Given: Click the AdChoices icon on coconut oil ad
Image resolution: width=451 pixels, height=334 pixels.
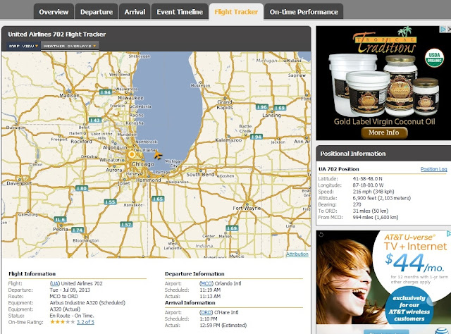Looking at the screenshot, I should 443,29.
